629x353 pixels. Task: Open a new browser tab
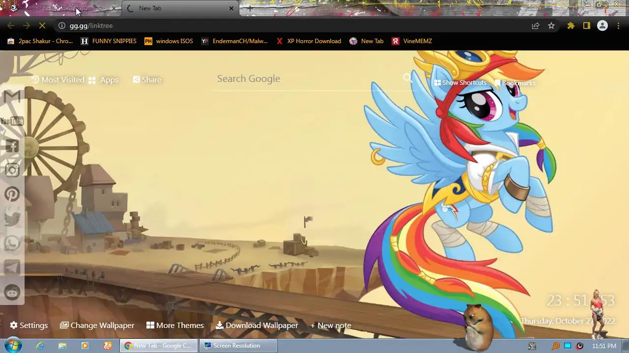250,8
